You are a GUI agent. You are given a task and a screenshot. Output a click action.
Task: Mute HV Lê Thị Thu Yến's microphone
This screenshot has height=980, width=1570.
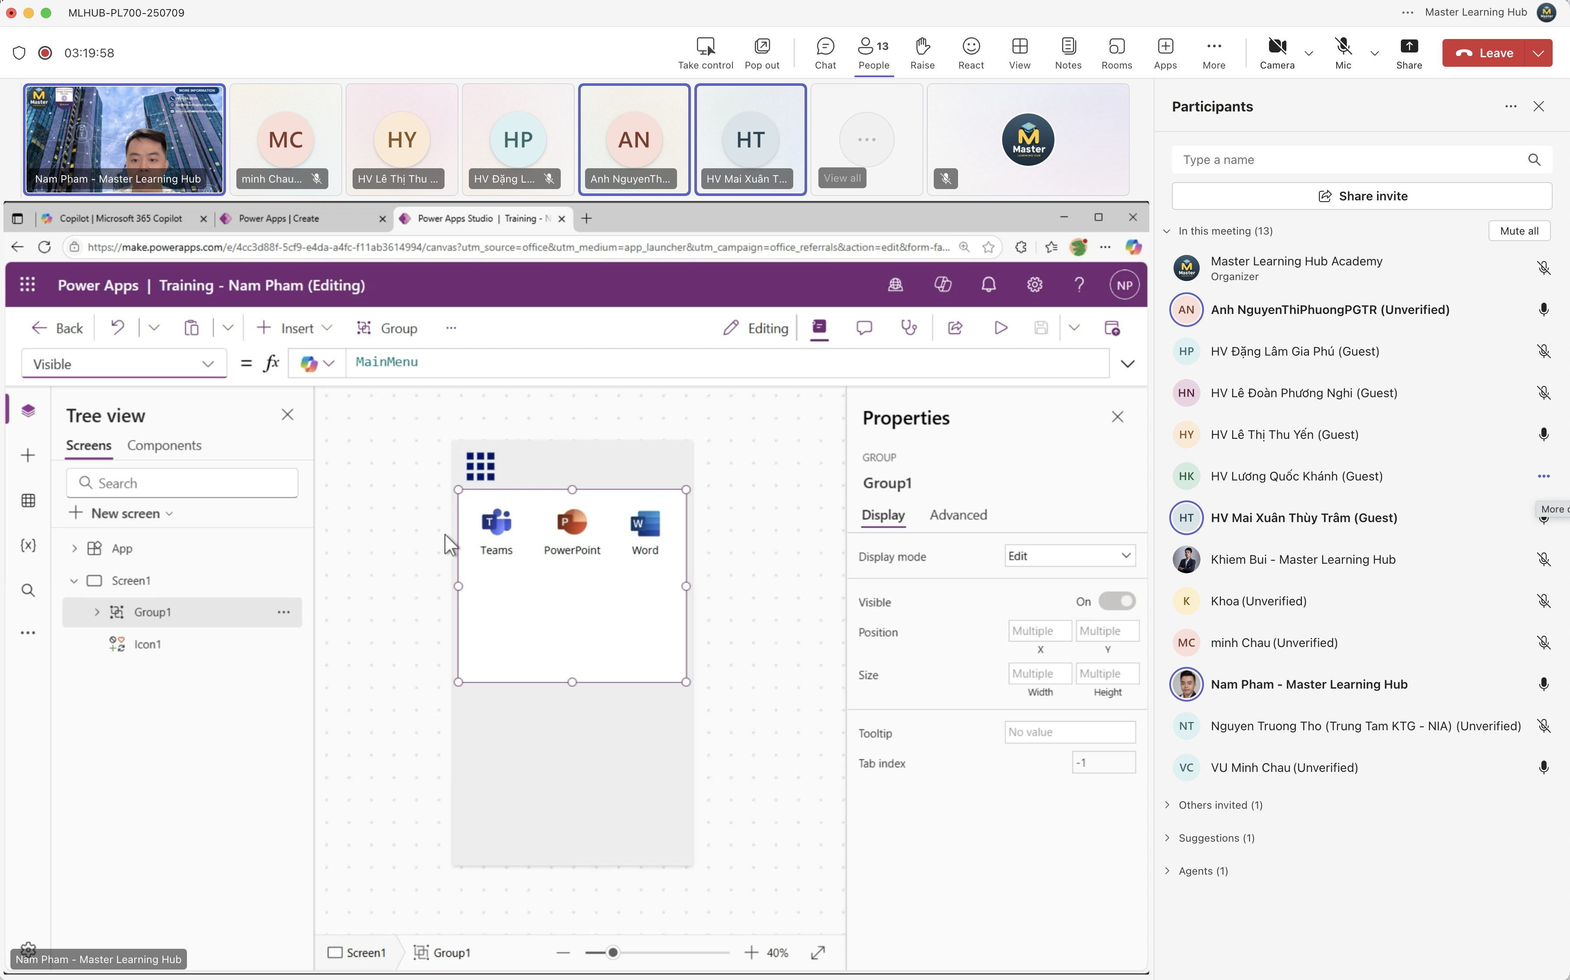tap(1544, 434)
